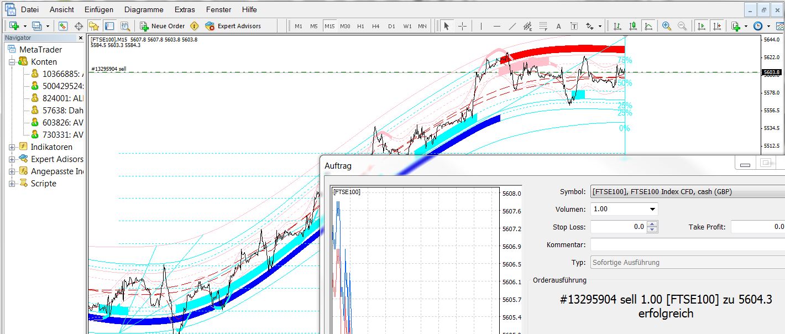Open the Diagramme menu
785x334 pixels.
point(144,9)
